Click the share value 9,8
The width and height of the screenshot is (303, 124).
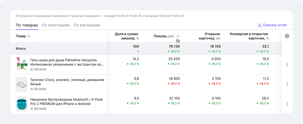[x=136, y=78]
